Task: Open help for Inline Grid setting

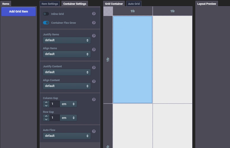Action: pyautogui.click(x=94, y=14)
